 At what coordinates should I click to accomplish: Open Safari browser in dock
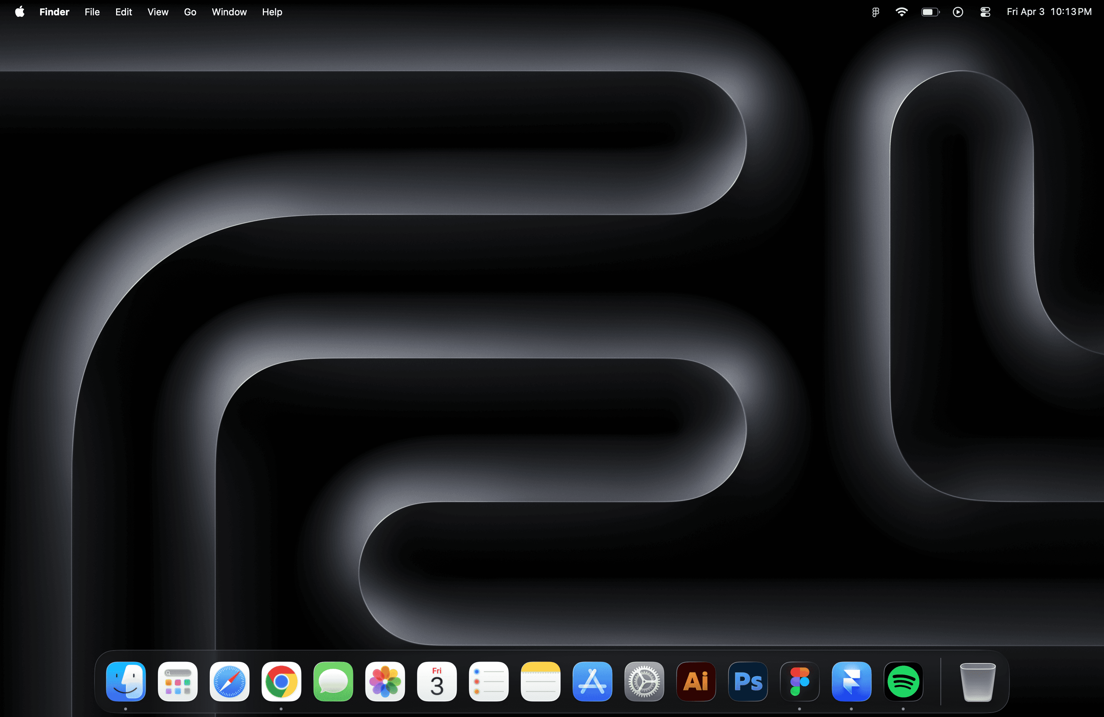[230, 681]
